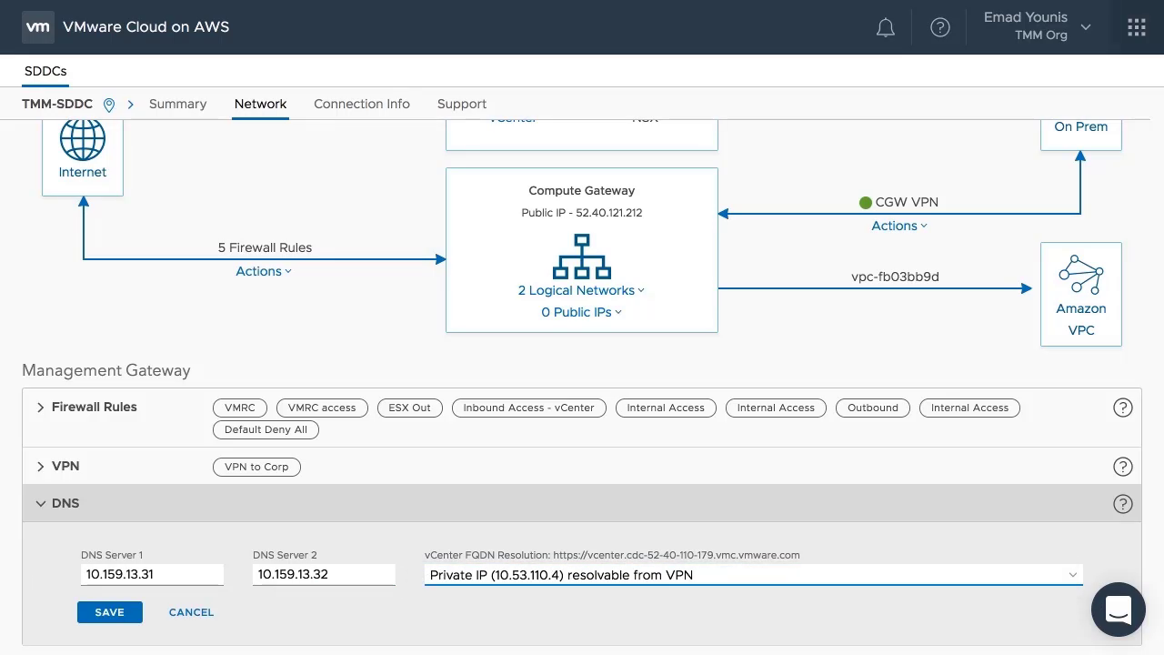Click the VMware Cloud on AWS title
Viewport: 1164px width, 655px height.
146,27
